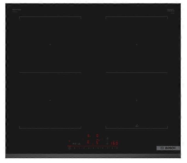Click the rear-left cooking zone cross marker
The image size is (187, 163).
(x=50, y=44)
